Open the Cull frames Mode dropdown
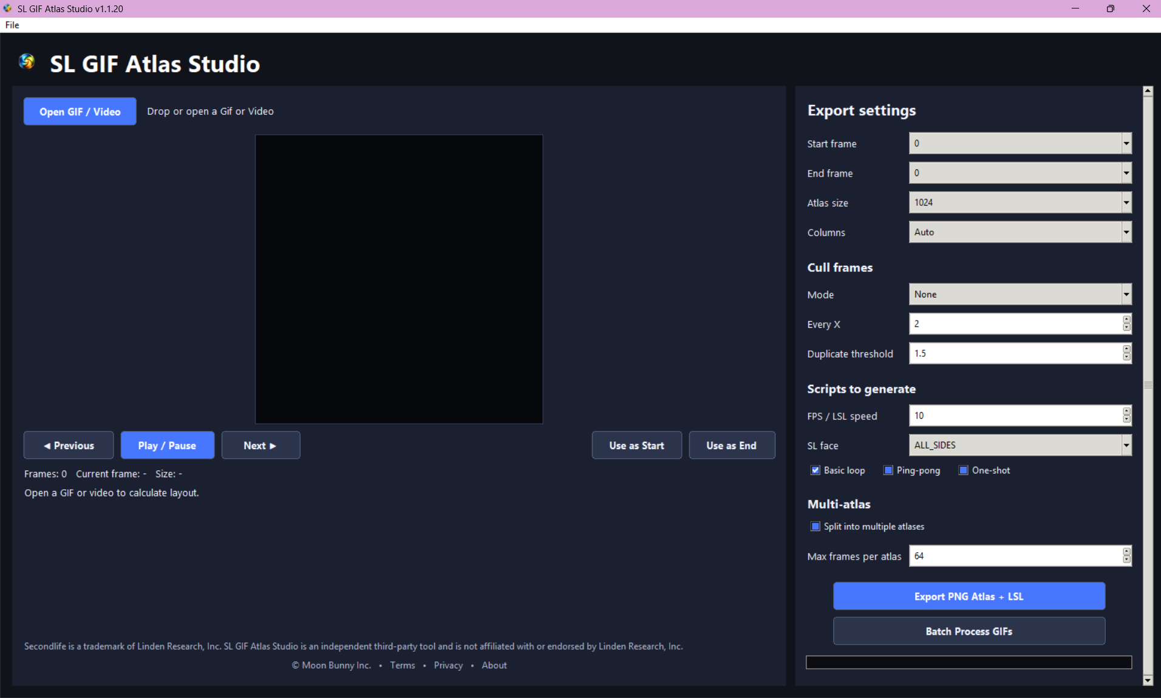Screen dimensions: 1161x698 (1126, 294)
